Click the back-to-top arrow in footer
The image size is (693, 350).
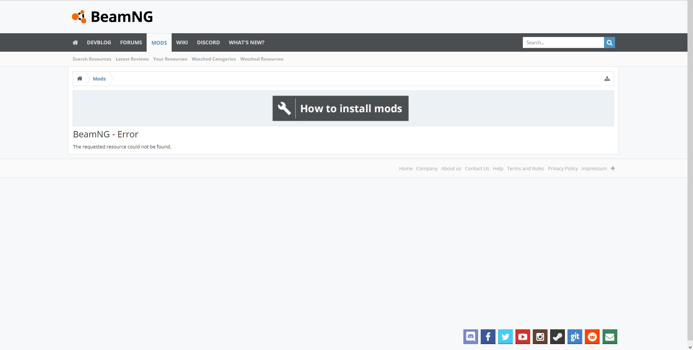click(613, 168)
